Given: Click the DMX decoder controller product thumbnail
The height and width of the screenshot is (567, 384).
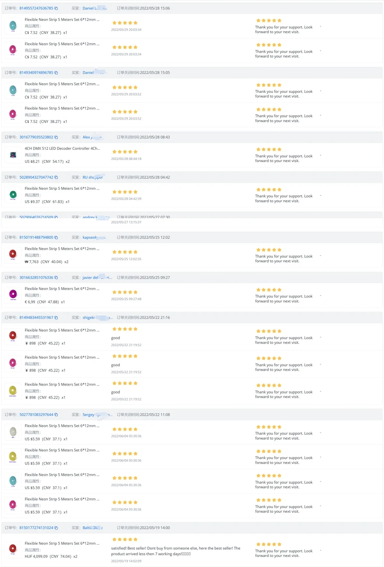Looking at the screenshot, I should (x=13, y=155).
